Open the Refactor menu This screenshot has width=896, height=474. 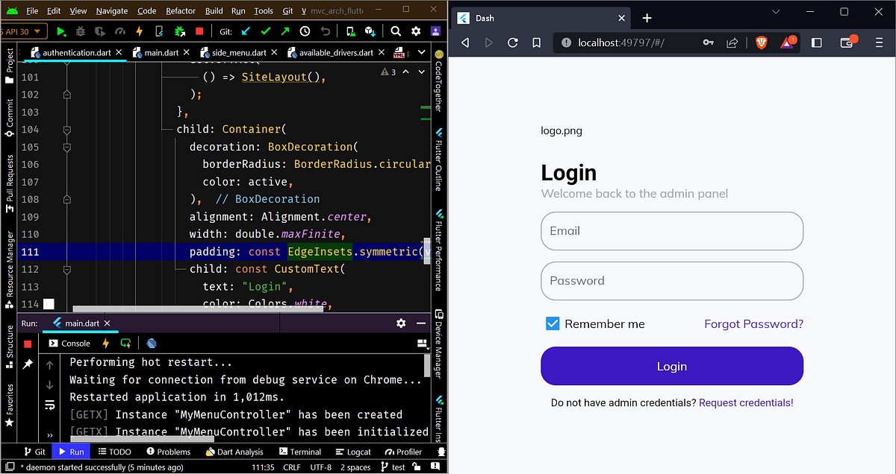(x=180, y=10)
